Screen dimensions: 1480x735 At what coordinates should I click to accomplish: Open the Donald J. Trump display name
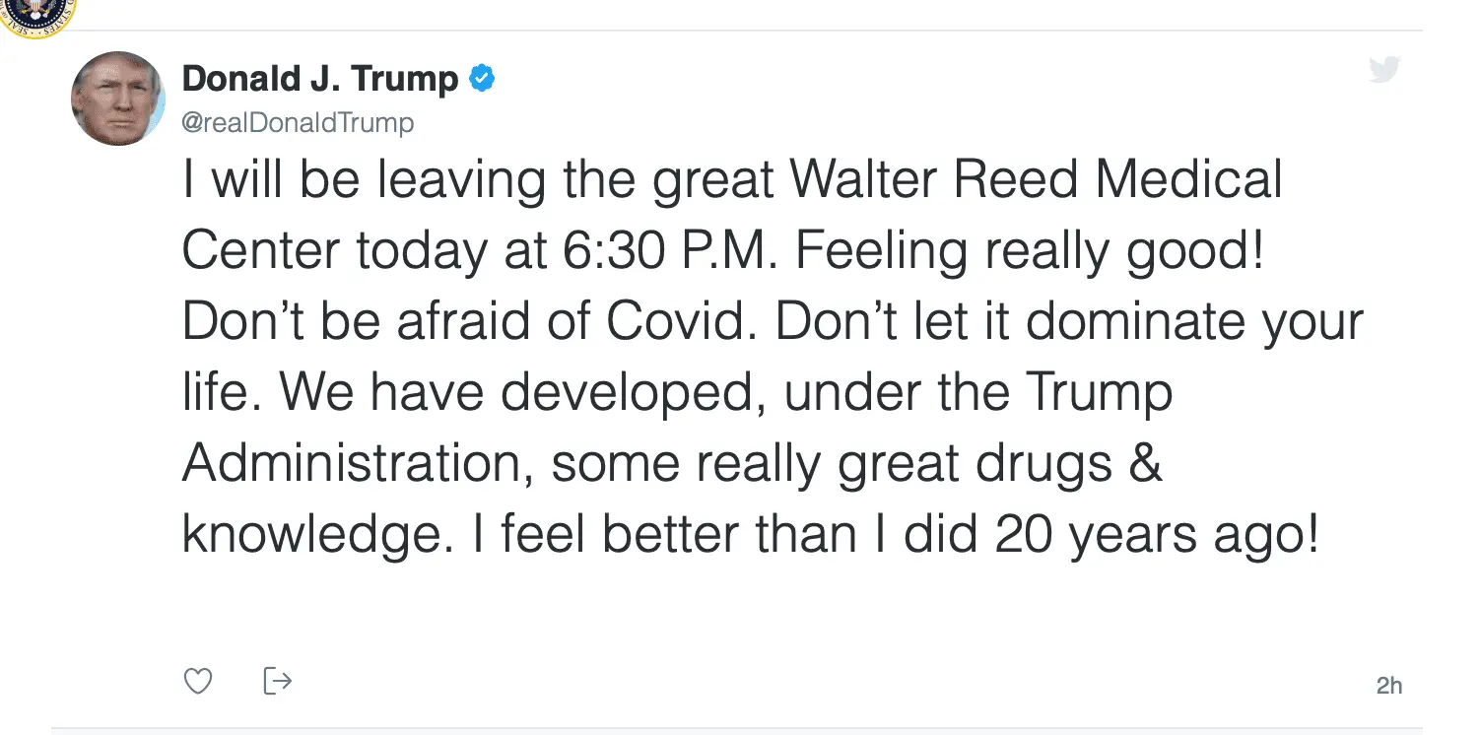click(320, 79)
